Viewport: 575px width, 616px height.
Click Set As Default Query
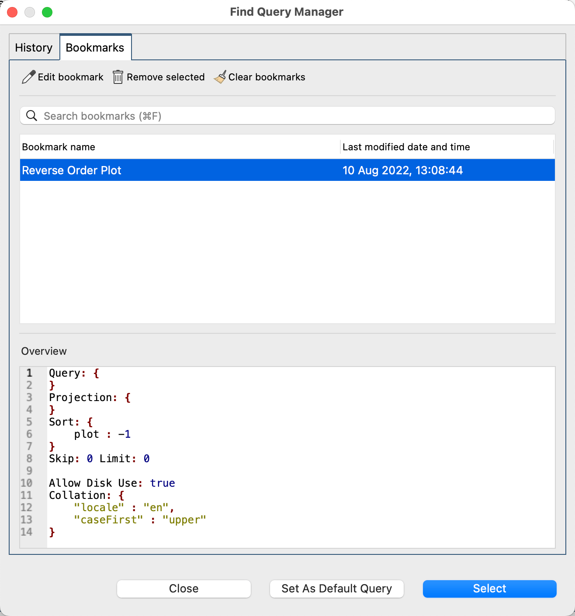[336, 588]
